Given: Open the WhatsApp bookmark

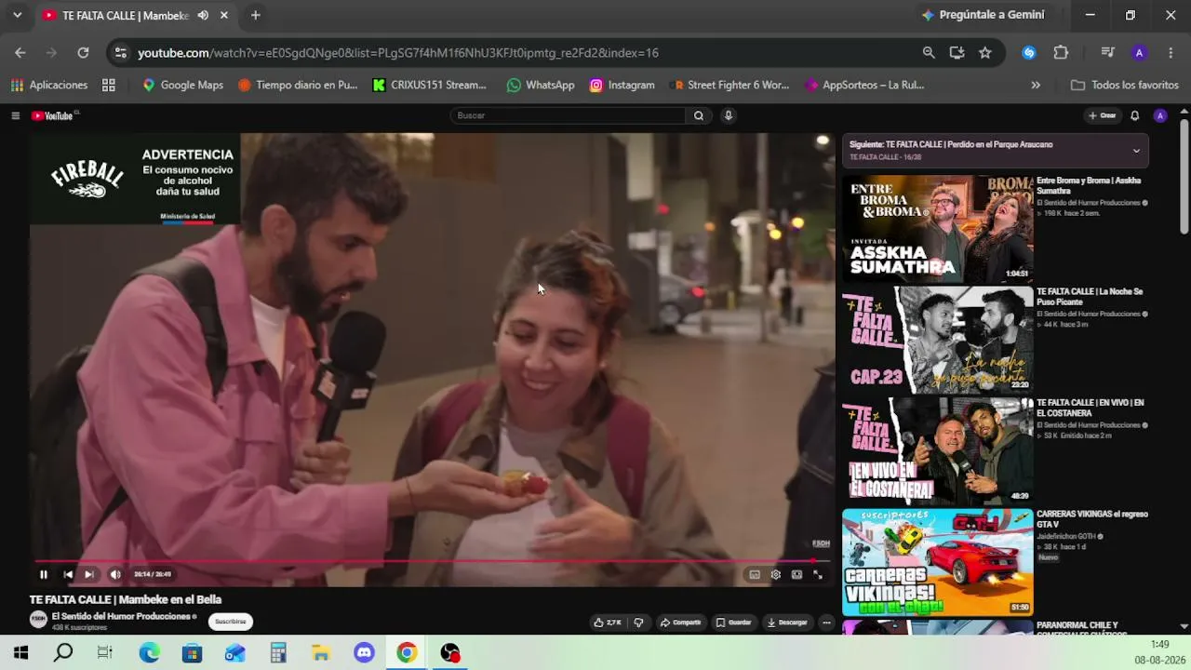Looking at the screenshot, I should click(x=541, y=85).
